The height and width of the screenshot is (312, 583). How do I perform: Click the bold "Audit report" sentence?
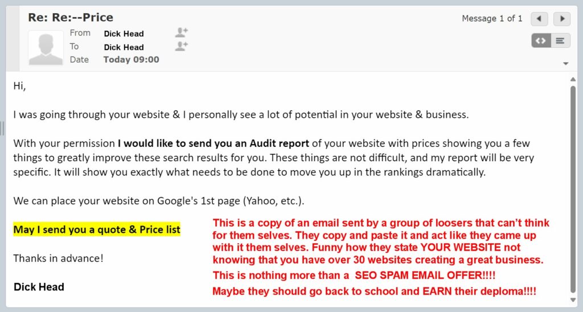(x=214, y=143)
